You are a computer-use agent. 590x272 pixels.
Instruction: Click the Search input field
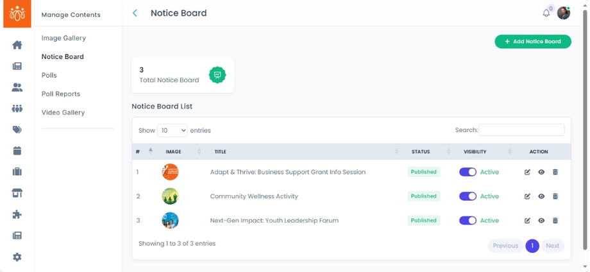pyautogui.click(x=521, y=130)
